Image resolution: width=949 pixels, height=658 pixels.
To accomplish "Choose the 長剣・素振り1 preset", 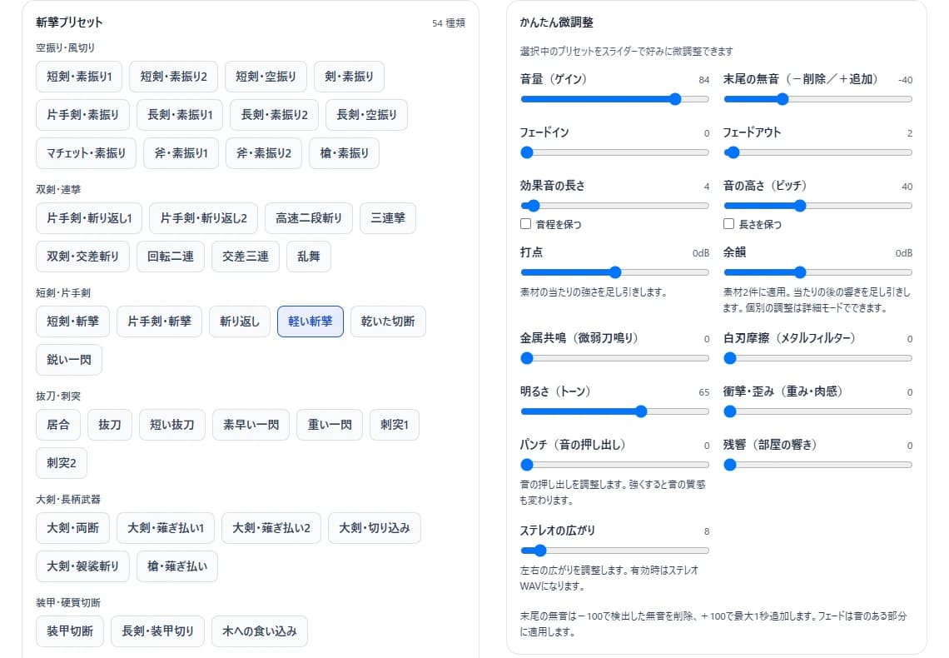I will pyautogui.click(x=180, y=114).
